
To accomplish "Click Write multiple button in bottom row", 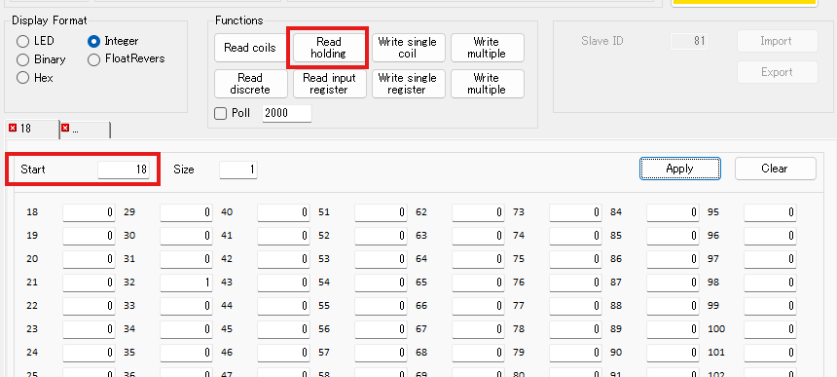I will 487,84.
